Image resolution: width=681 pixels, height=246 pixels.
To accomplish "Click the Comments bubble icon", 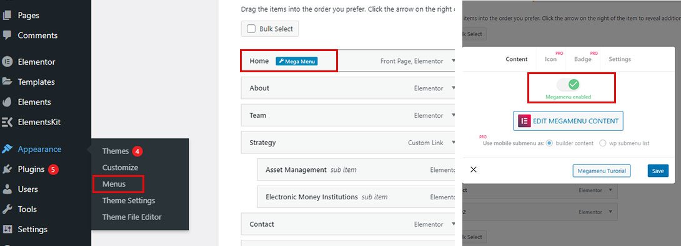I will (7, 35).
